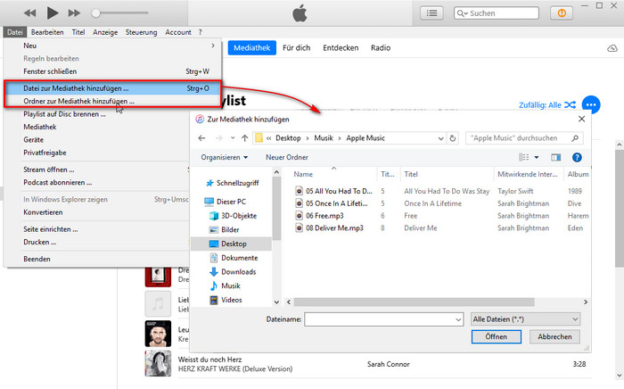This screenshot has width=624, height=389.
Task: Click the orange account alert icon
Action: [x=562, y=13]
